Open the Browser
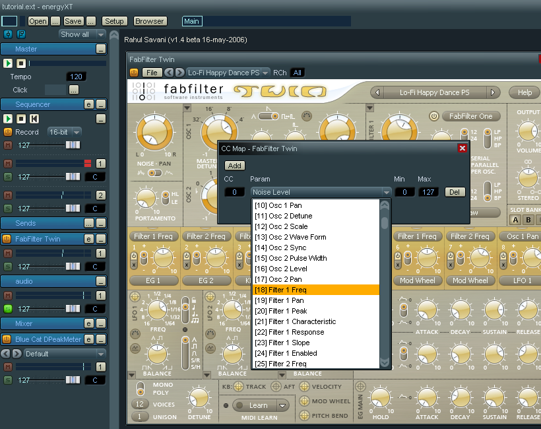This screenshot has width=541, height=429. pos(149,21)
